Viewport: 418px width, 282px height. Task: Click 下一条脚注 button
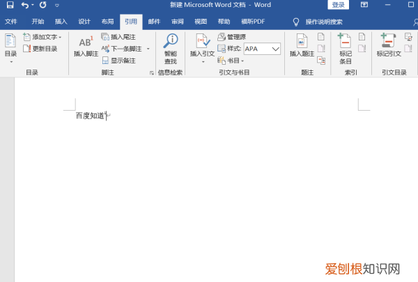tap(122, 49)
